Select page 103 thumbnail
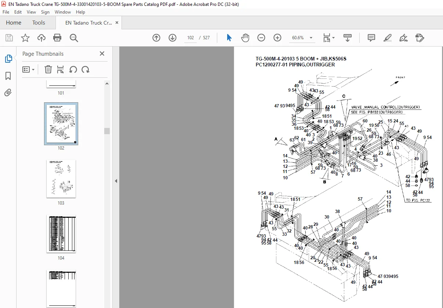 point(61,179)
